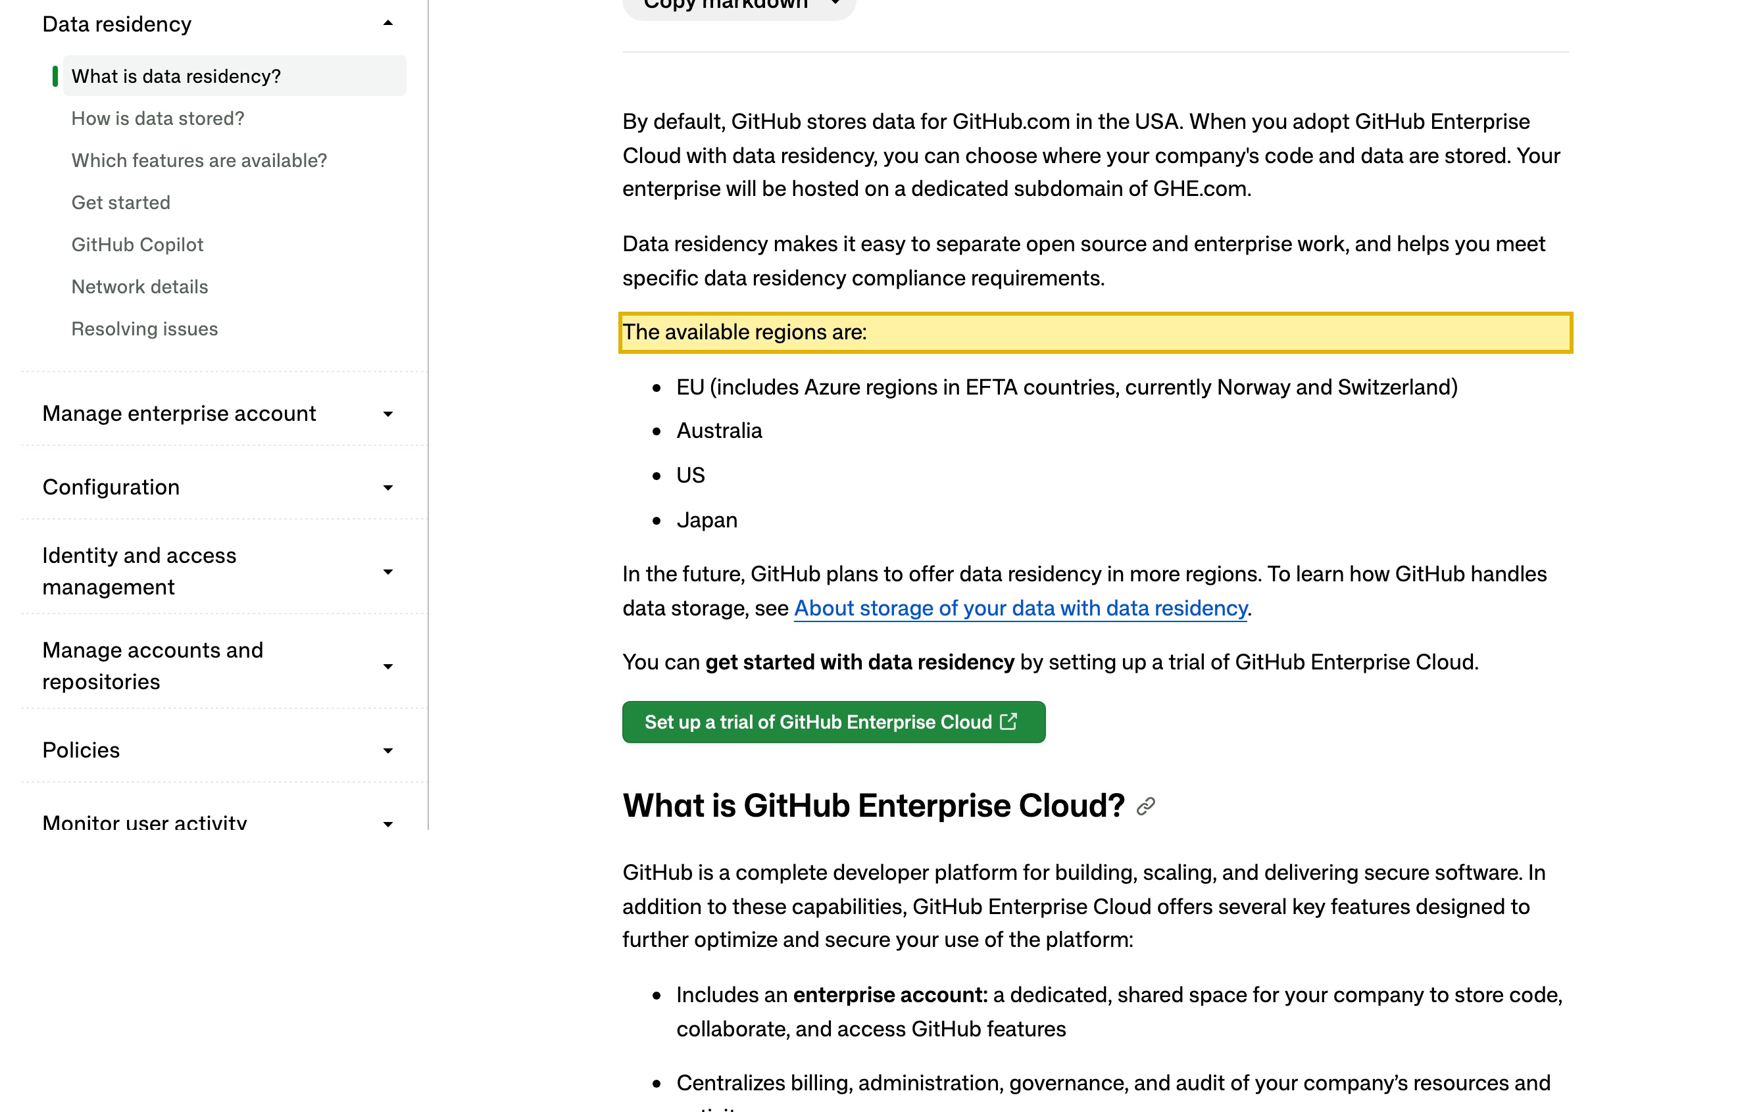Go to Get started page
1763x1112 pixels.
[x=121, y=203]
